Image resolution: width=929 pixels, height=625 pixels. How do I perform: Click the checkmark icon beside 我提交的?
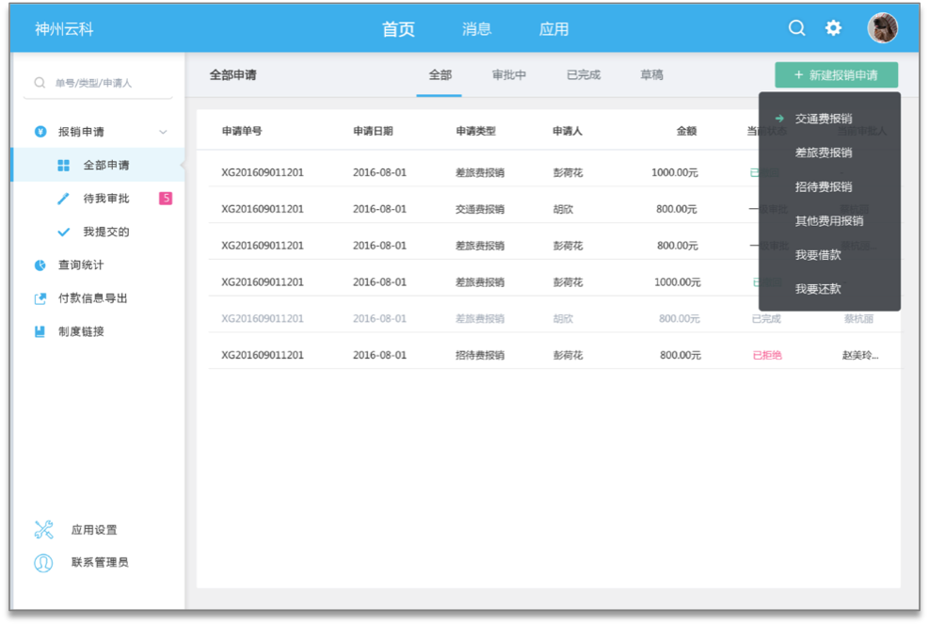(x=63, y=232)
